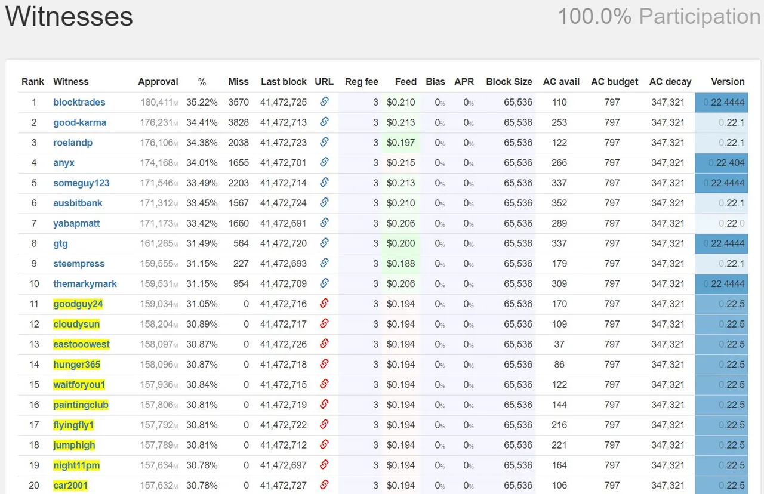Screen dimensions: 764x494
Task: Click the AC decay column header
Action: tap(670, 82)
